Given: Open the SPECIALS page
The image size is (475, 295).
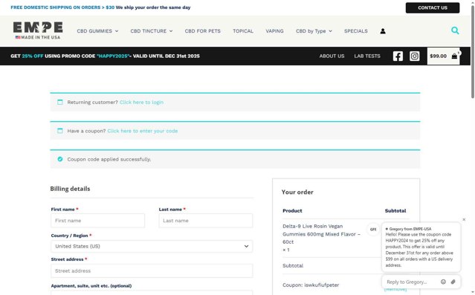Looking at the screenshot, I should point(356,31).
